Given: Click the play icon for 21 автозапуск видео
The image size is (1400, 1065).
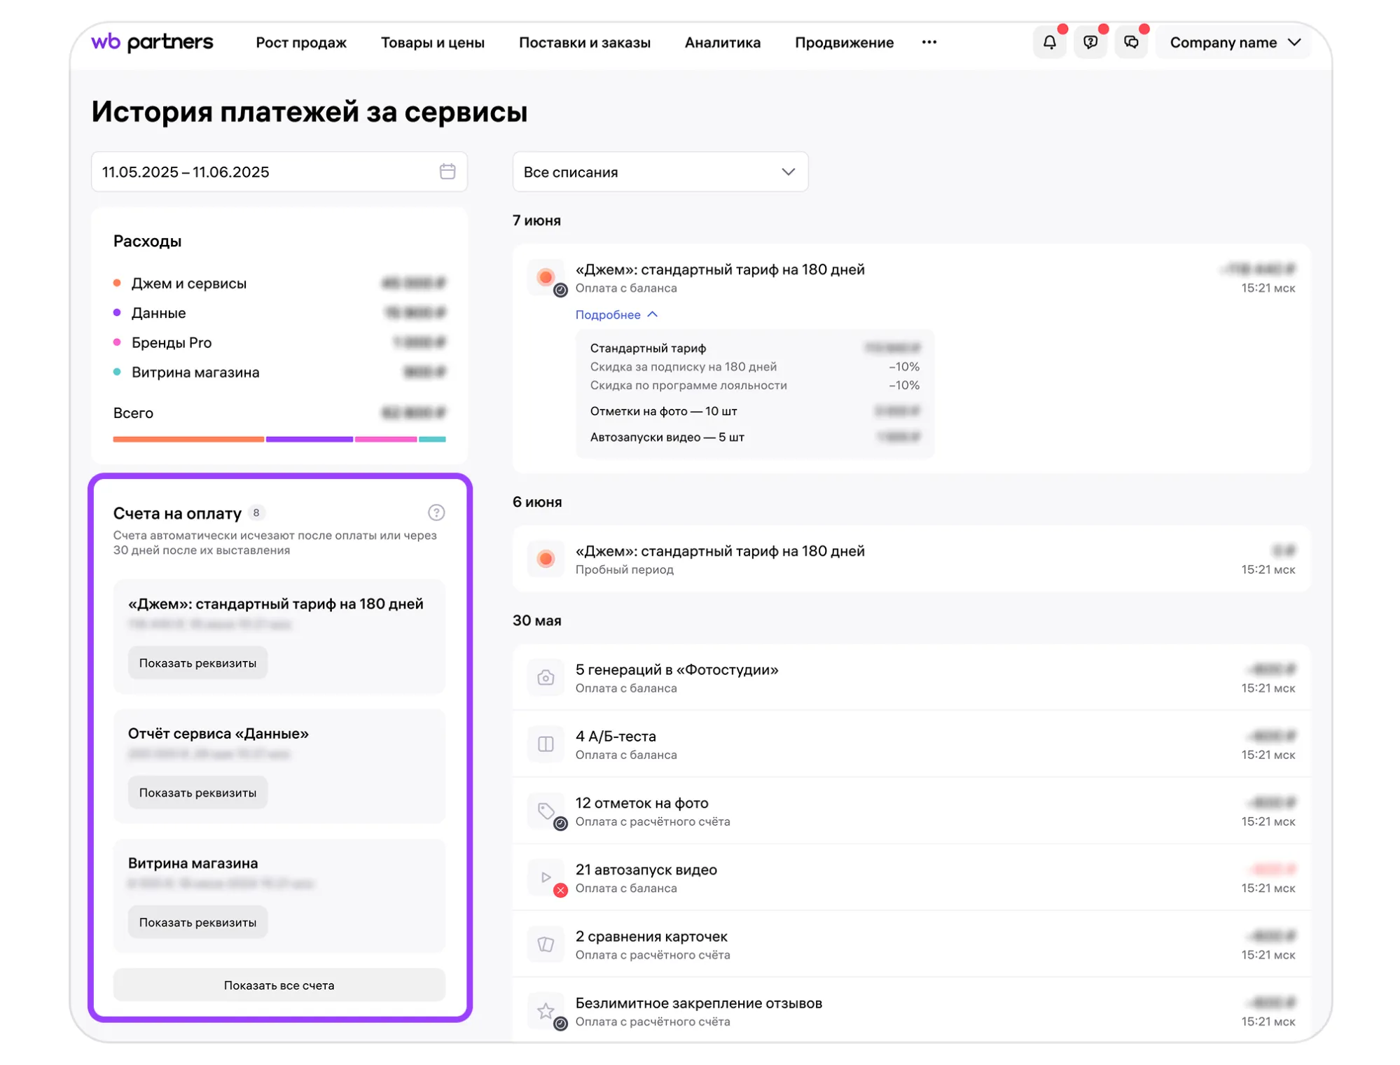Looking at the screenshot, I should (546, 877).
